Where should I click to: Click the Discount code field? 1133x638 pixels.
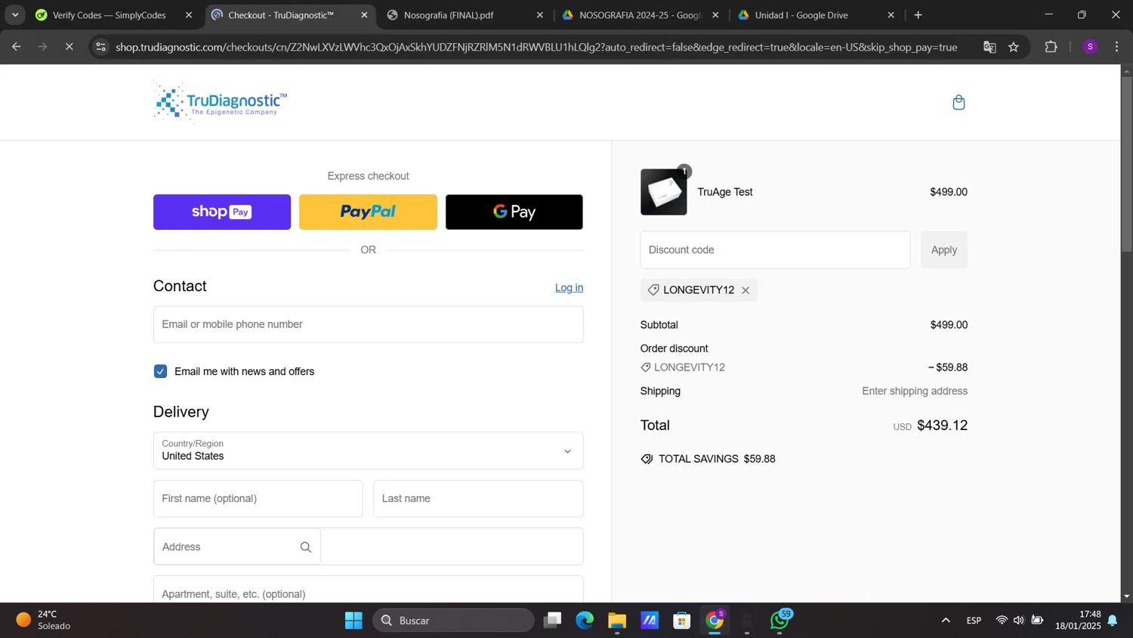[x=775, y=250]
